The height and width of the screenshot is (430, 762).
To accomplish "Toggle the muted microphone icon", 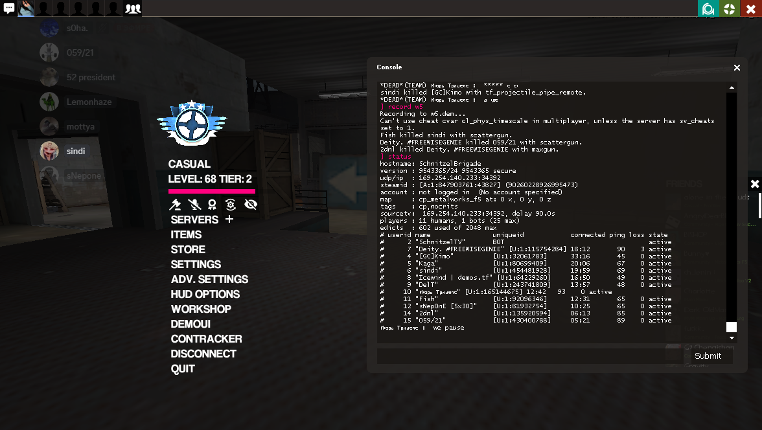I will [193, 205].
